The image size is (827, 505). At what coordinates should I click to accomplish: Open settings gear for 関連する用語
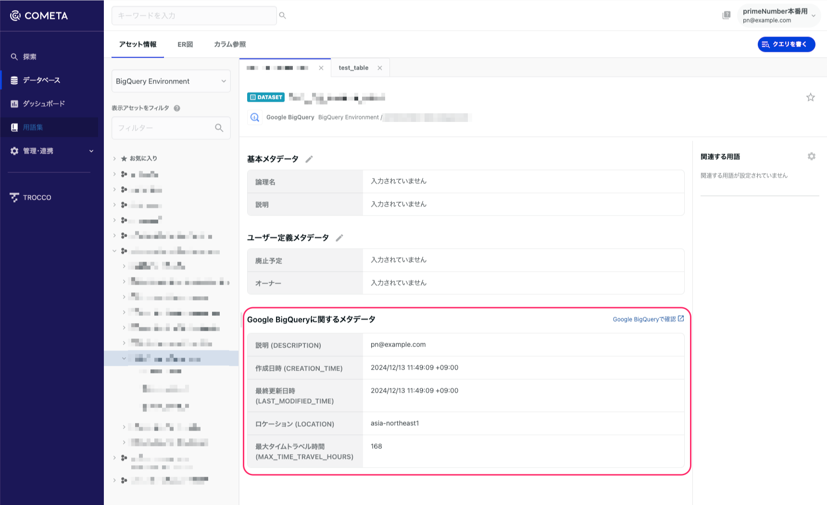pos(812,156)
